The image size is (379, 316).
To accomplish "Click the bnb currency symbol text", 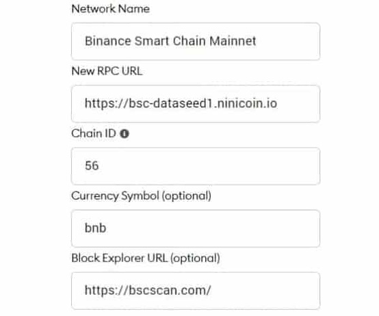I will point(96,228).
